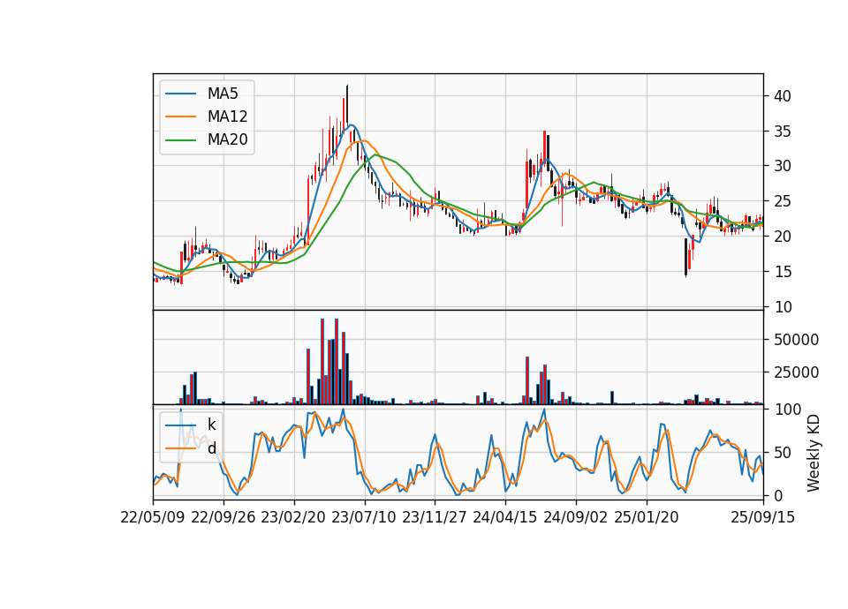The height and width of the screenshot is (609, 848).
Task: Click the MA5 legend label
Action: (223, 94)
